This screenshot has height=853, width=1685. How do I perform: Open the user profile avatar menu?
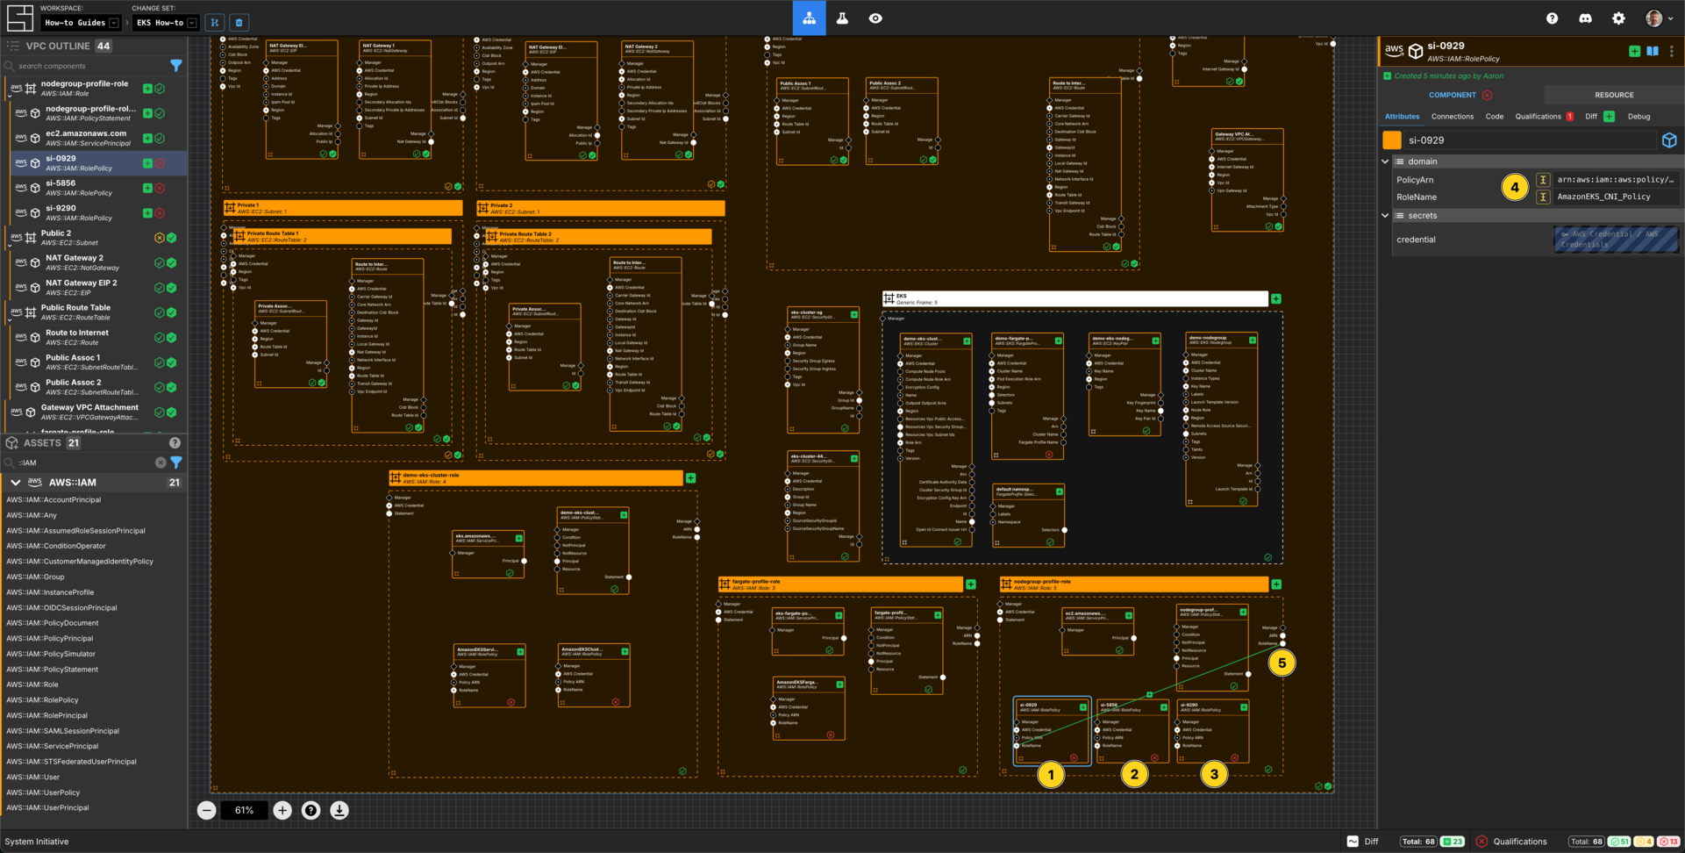click(1657, 18)
